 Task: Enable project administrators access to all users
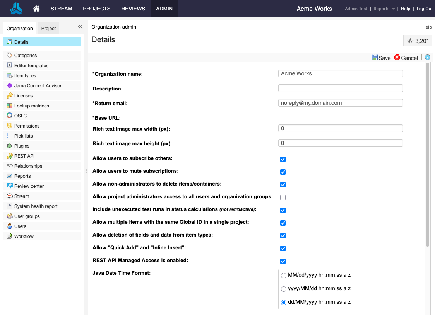[283, 197]
